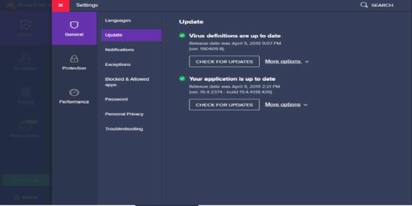
Task: Click the dimmed Status shield icon
Action: [x=25, y=25]
